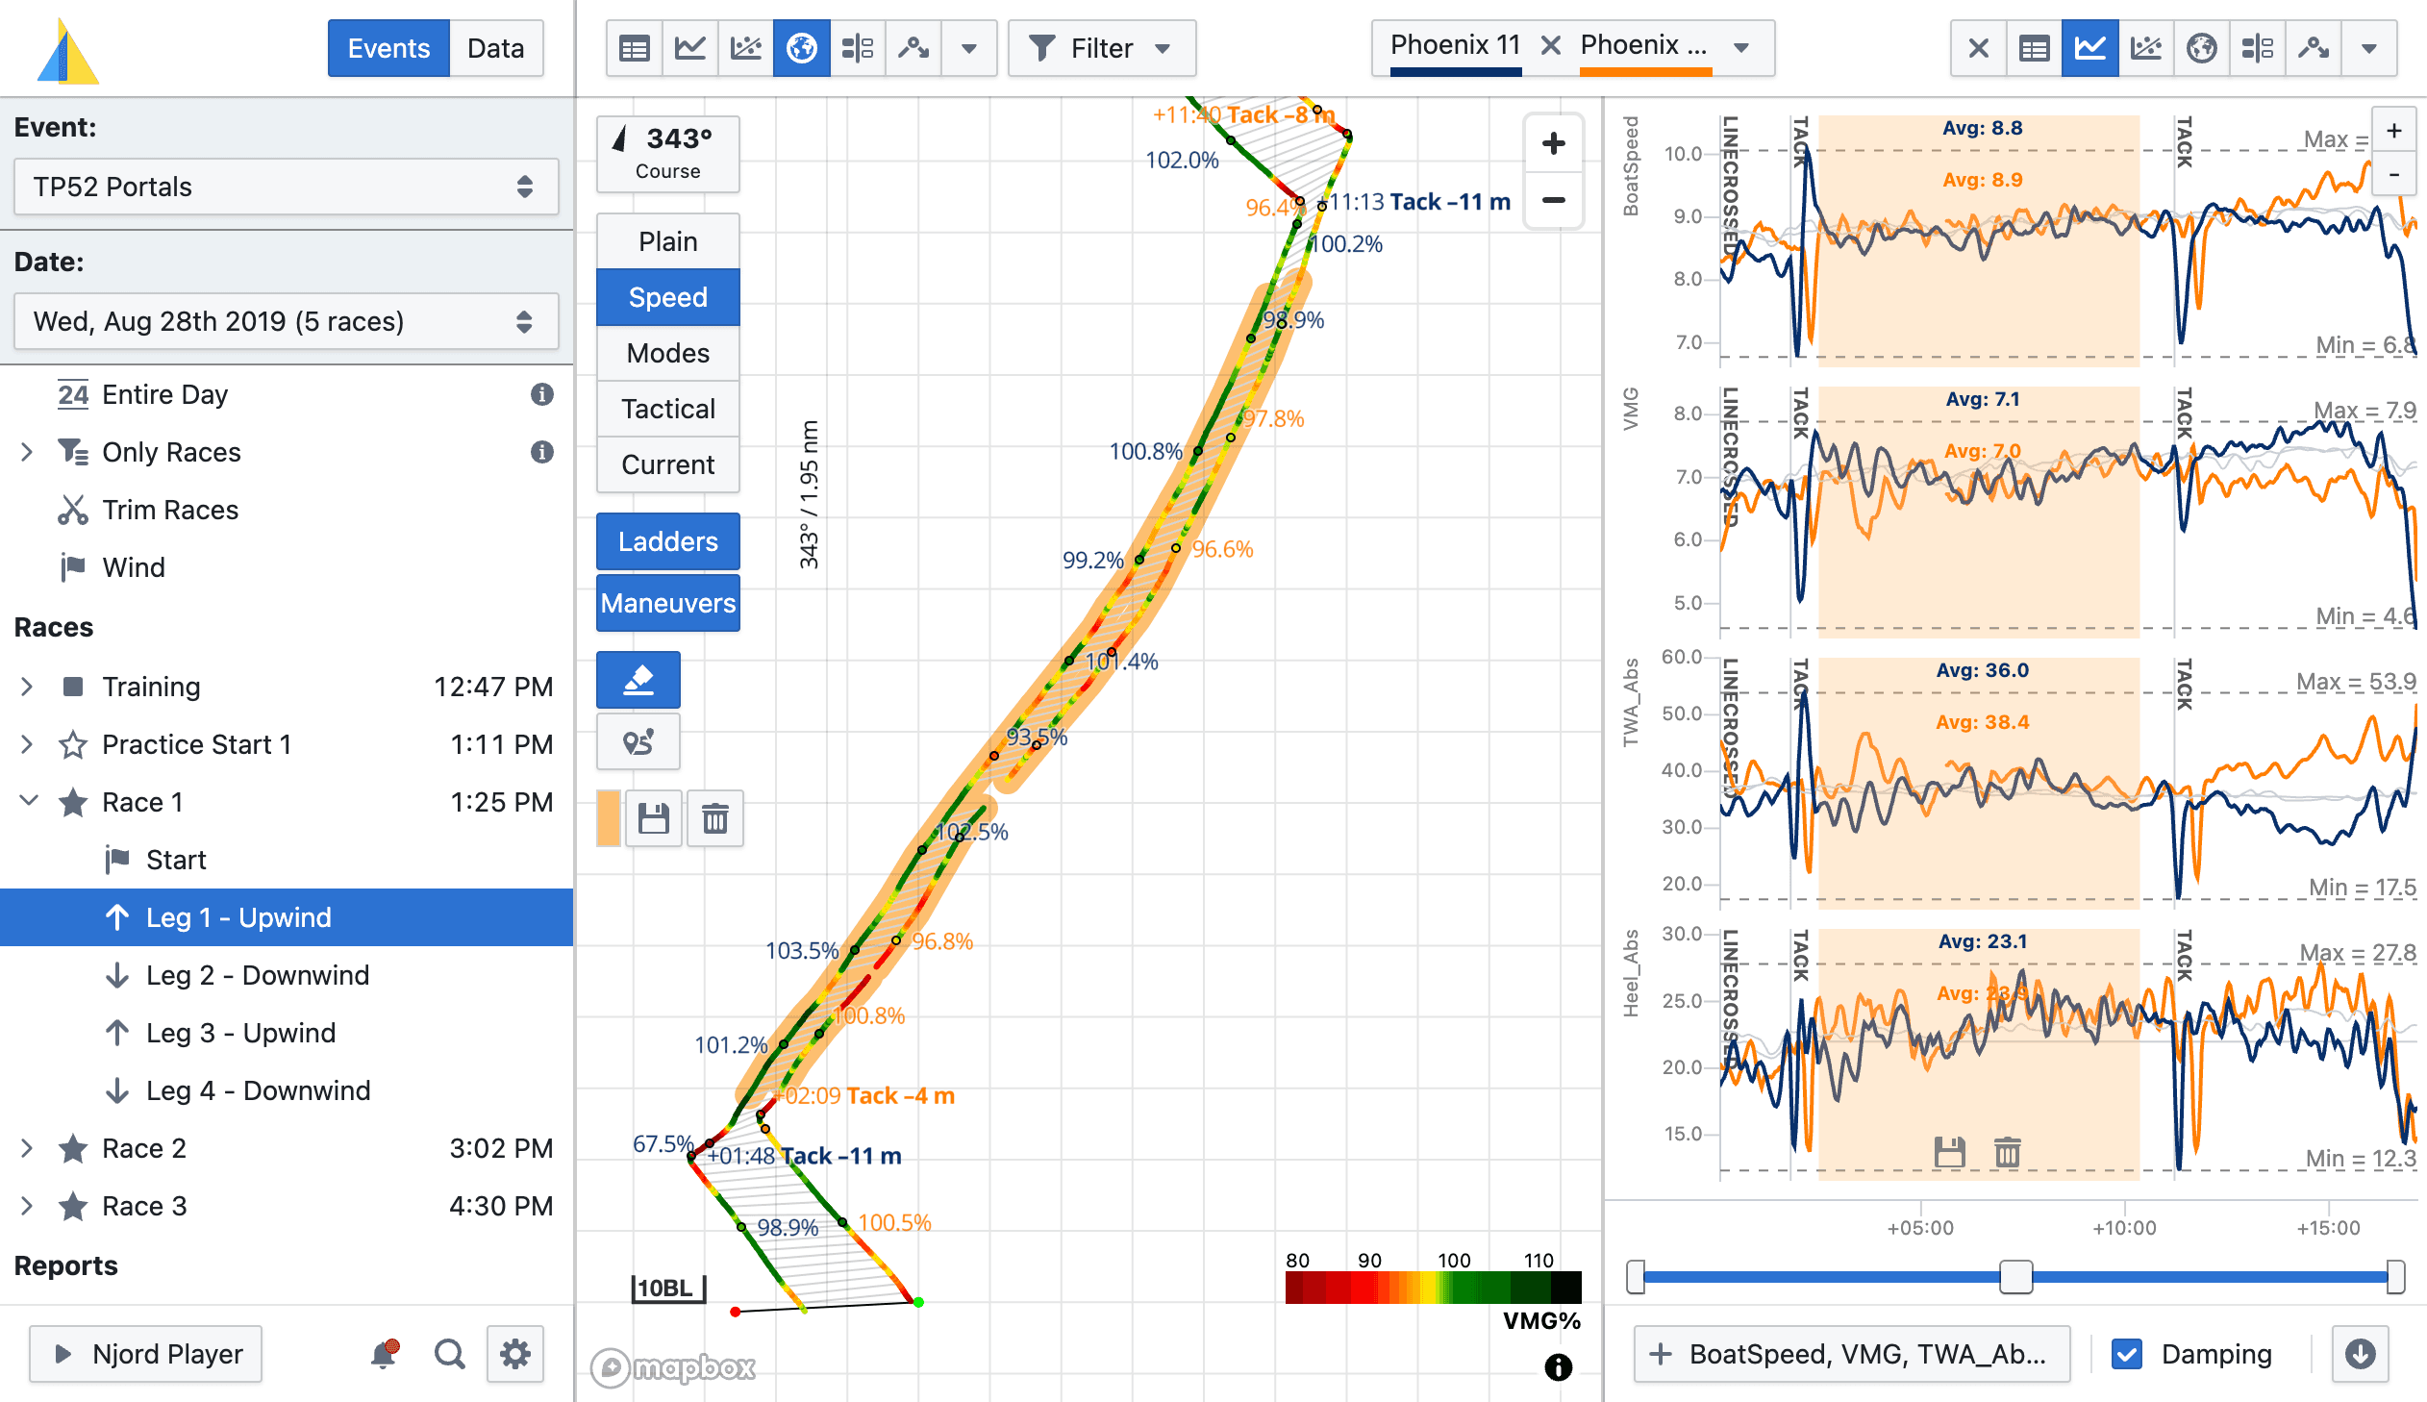This screenshot has height=1402, width=2427.
Task: Open the Filter menu
Action: point(1100,47)
